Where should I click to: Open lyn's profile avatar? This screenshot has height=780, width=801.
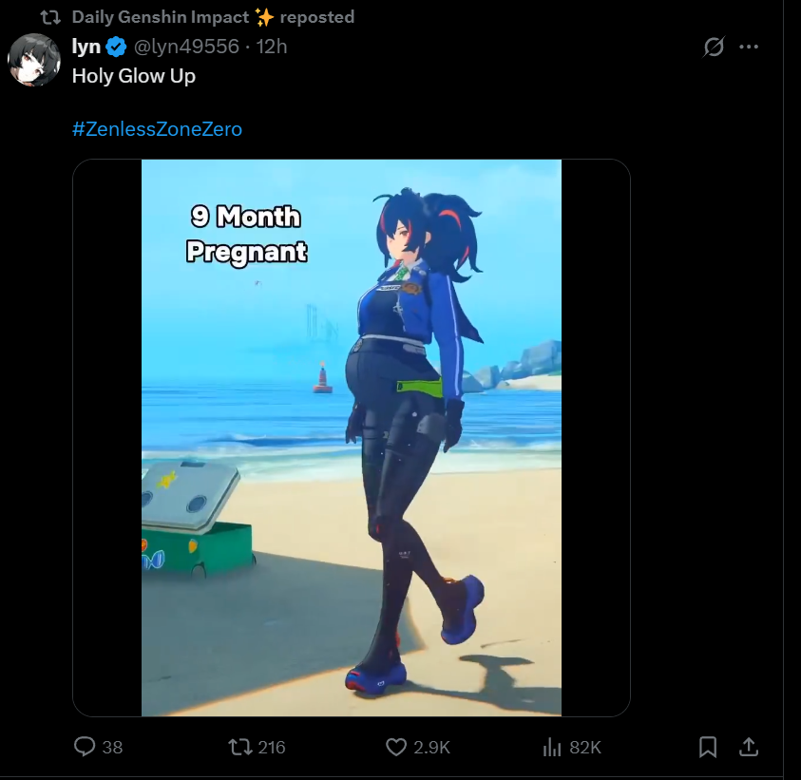pos(34,60)
